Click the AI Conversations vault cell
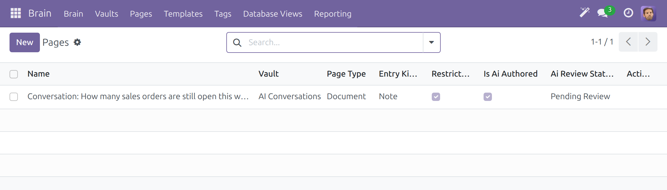The height and width of the screenshot is (190, 667). pos(289,96)
